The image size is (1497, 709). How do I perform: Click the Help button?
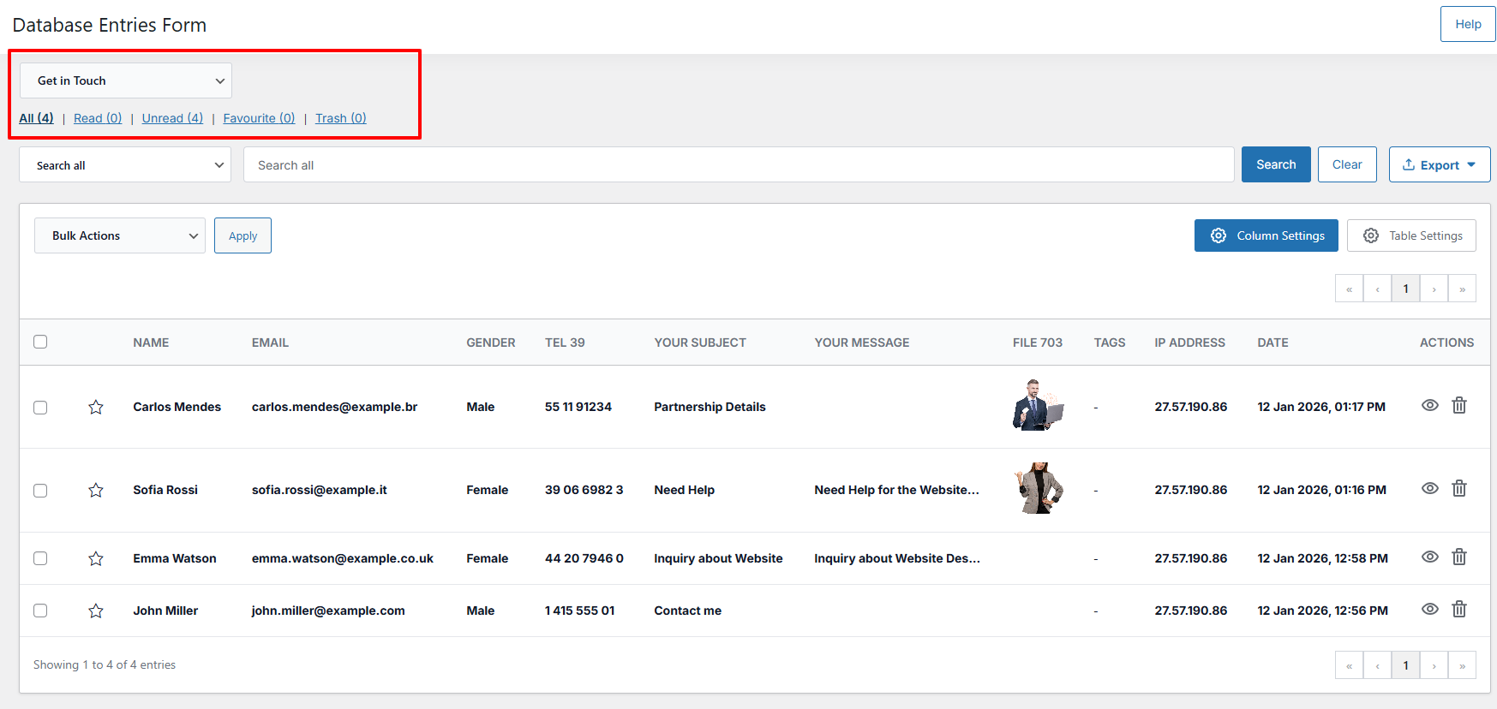coord(1467,24)
